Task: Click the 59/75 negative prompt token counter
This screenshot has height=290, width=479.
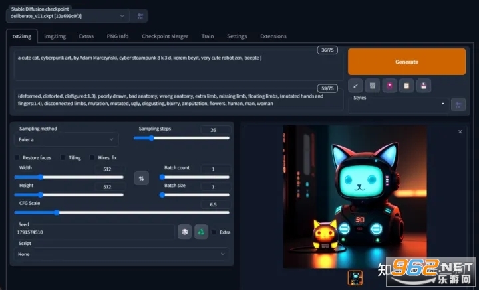Action: (327, 88)
